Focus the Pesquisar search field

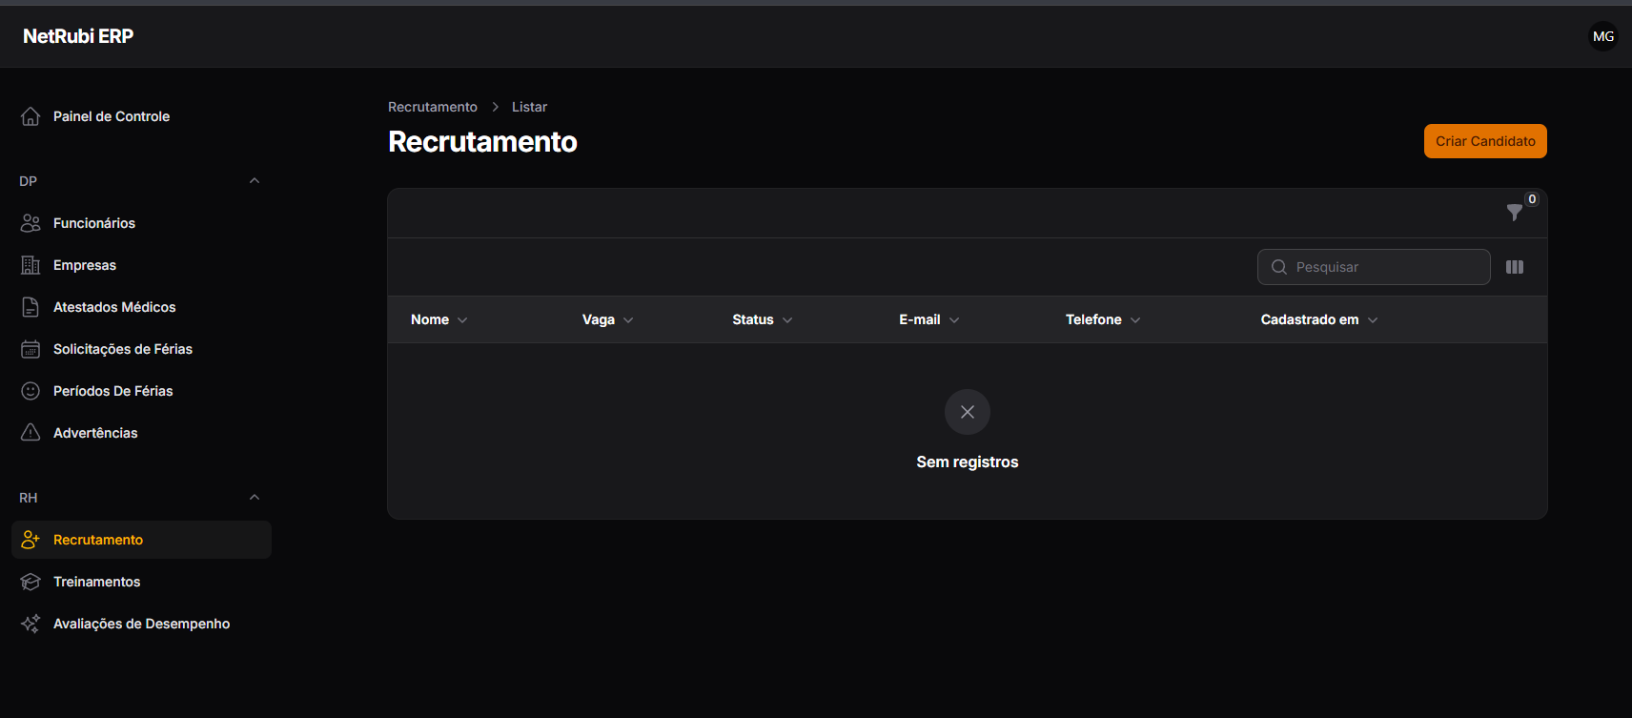click(x=1374, y=267)
